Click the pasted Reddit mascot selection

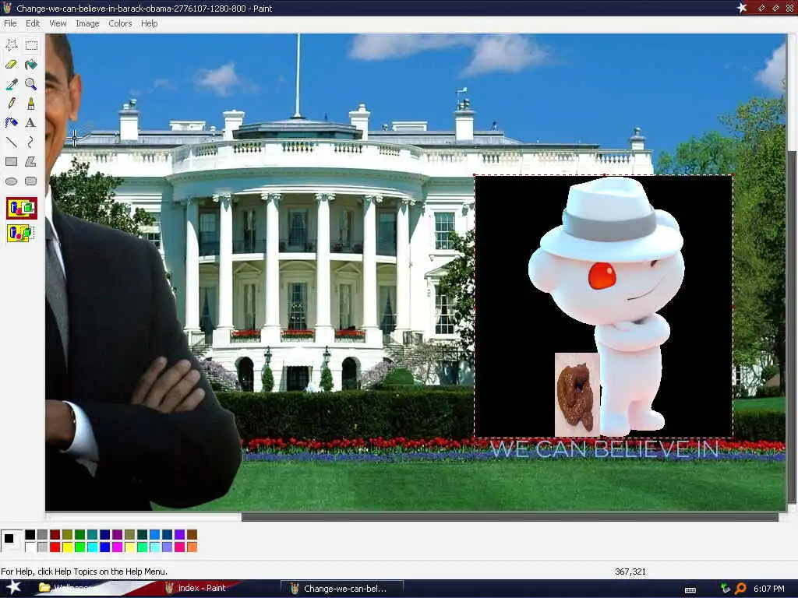click(604, 306)
